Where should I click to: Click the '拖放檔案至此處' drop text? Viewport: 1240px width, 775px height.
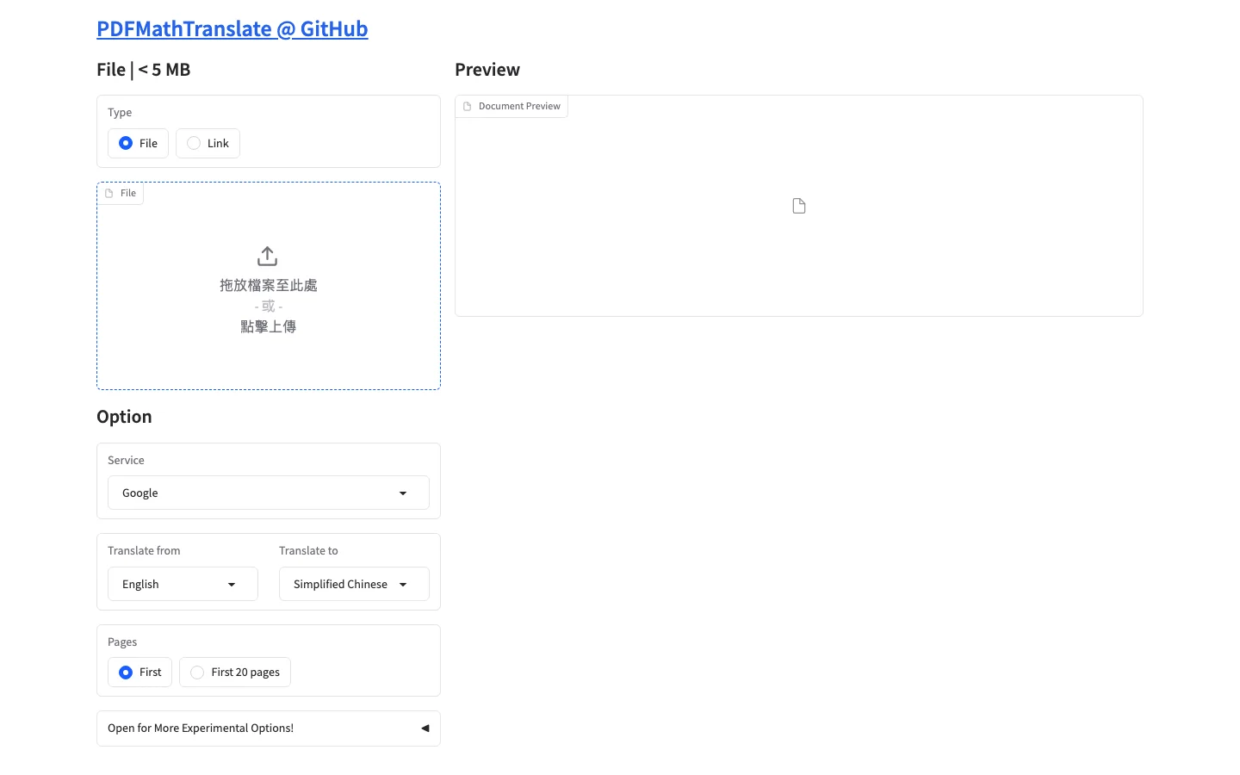(269, 285)
